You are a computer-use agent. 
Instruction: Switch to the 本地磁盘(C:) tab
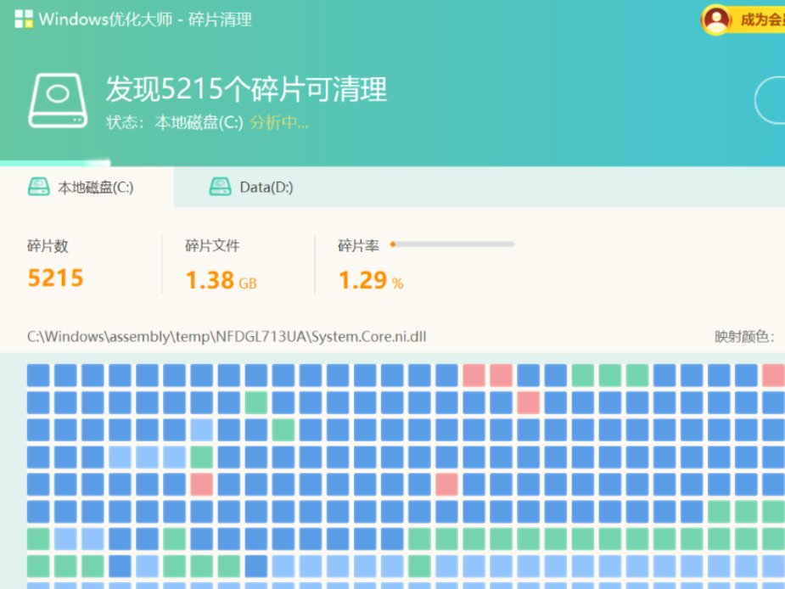point(87,187)
